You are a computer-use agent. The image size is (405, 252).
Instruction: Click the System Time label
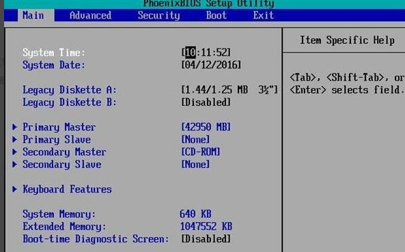click(54, 53)
